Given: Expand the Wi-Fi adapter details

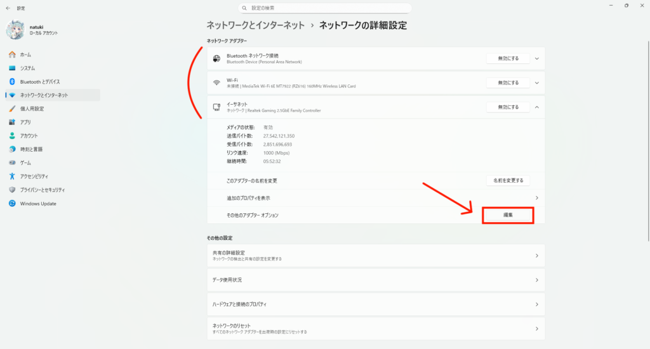Looking at the screenshot, I should [537, 82].
